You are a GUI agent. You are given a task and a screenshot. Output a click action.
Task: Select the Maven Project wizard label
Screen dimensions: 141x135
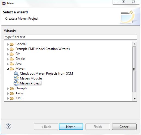[x=30, y=83]
